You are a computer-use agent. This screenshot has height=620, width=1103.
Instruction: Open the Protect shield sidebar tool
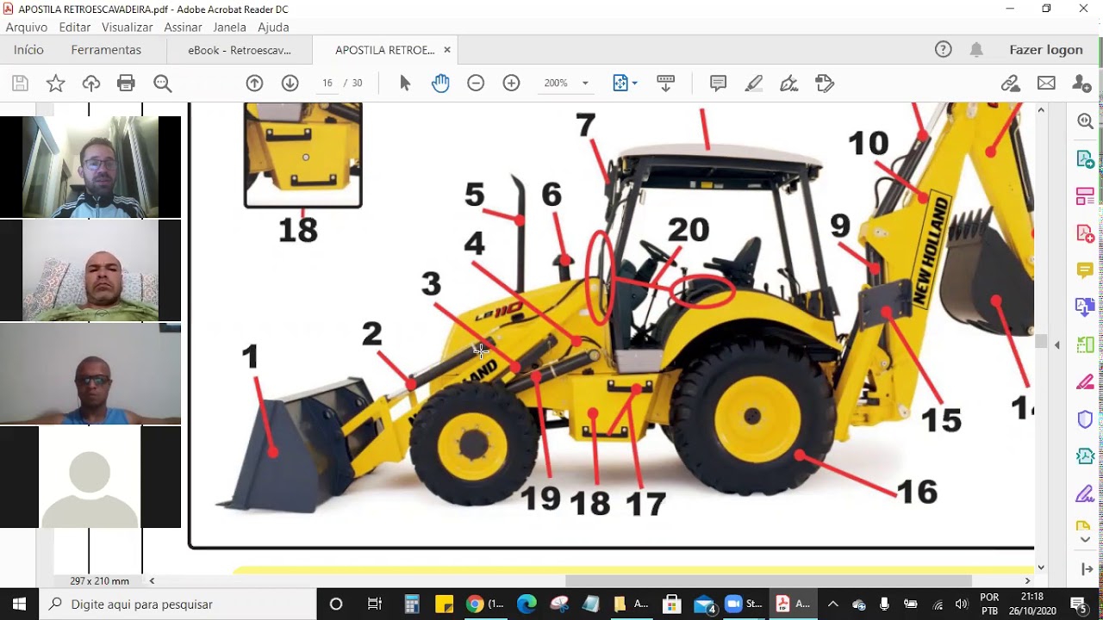point(1085,419)
